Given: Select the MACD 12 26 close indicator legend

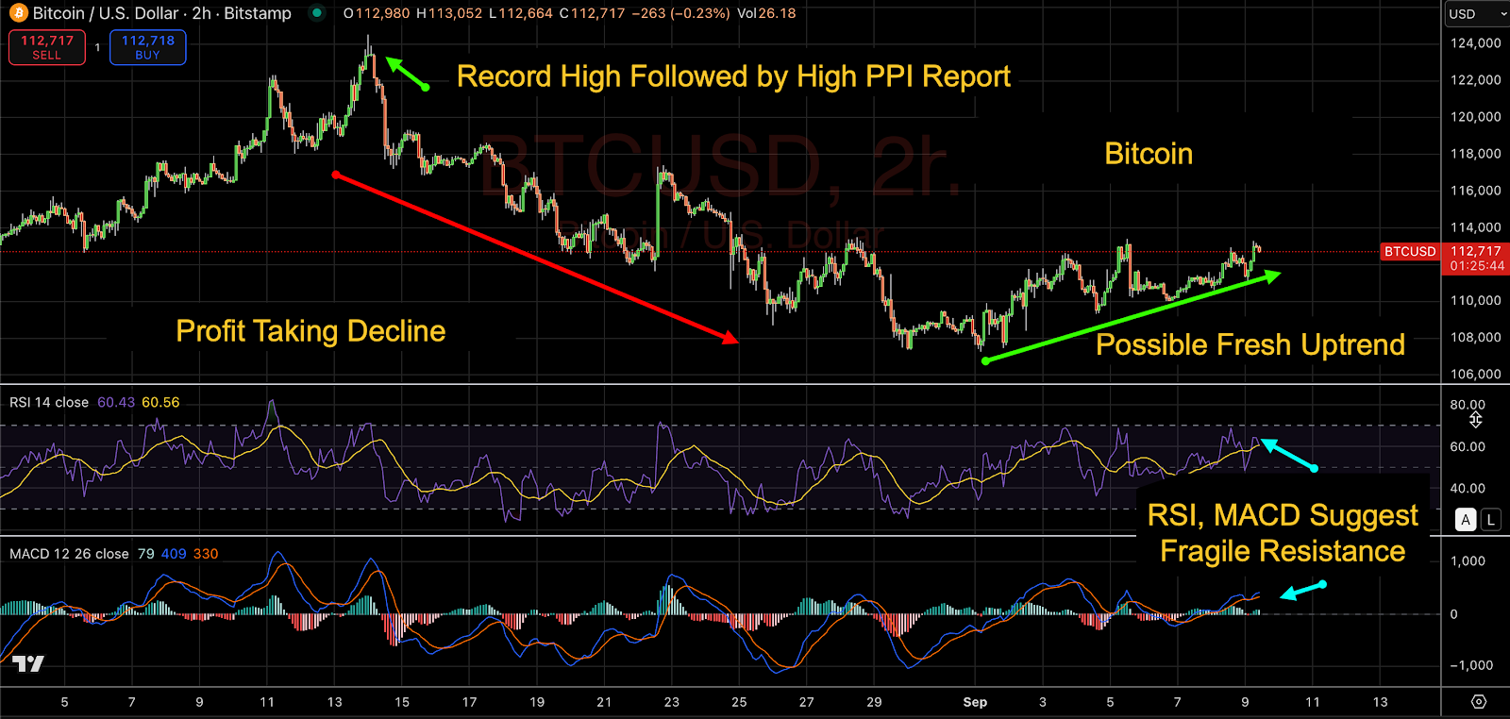Looking at the screenshot, I should coord(69,554).
